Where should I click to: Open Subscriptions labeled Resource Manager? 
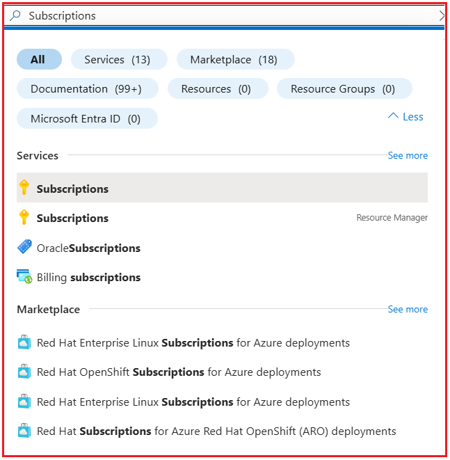222,218
